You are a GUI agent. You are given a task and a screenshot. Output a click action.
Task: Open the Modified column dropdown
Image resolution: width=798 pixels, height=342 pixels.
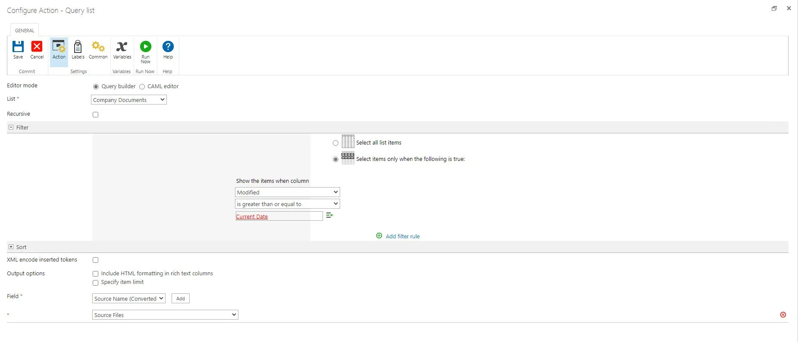click(287, 192)
